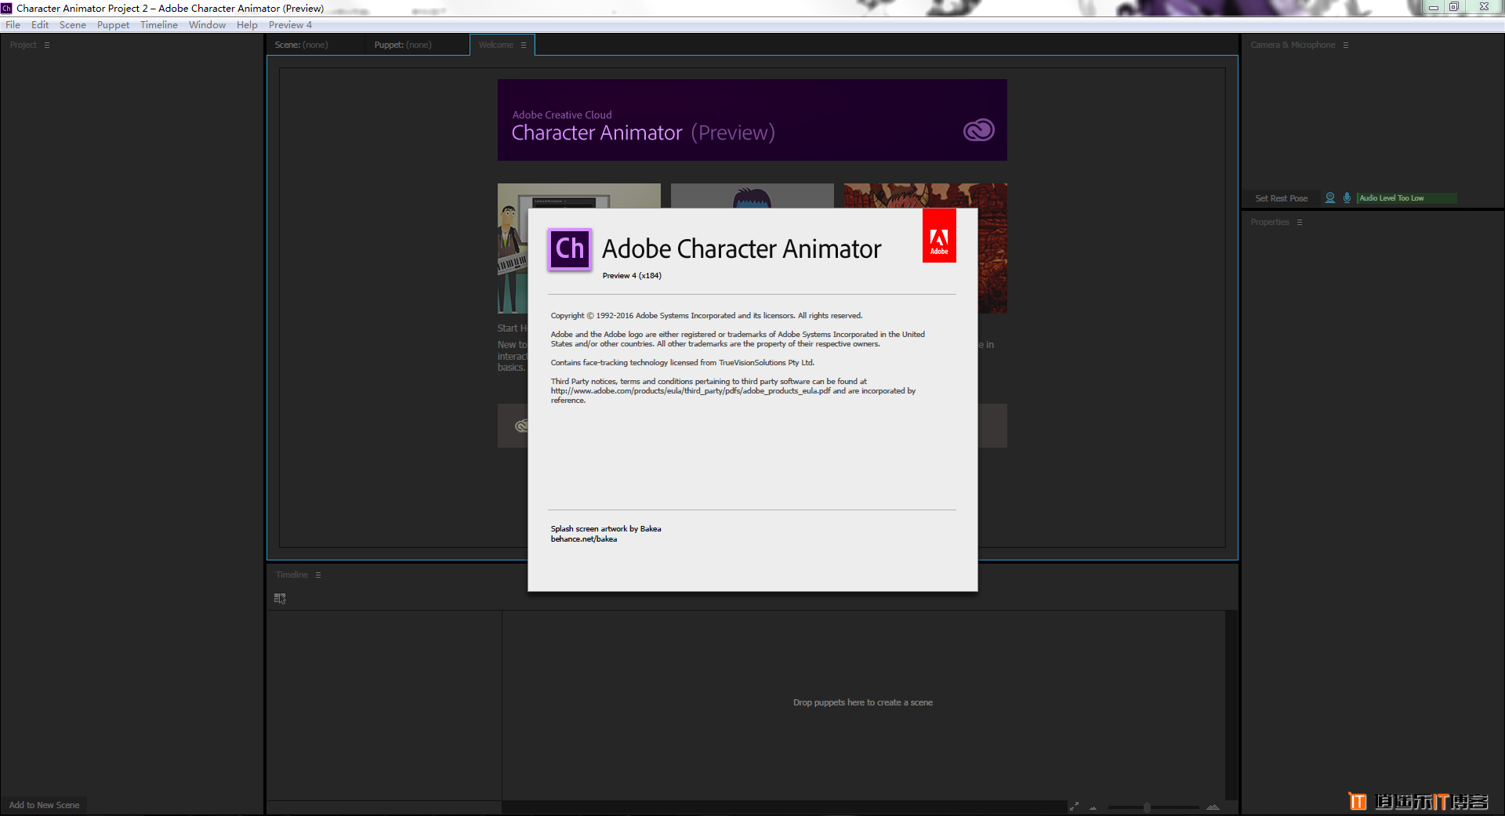Open the Timeline menu
Image resolution: width=1505 pixels, height=816 pixels.
[x=159, y=25]
